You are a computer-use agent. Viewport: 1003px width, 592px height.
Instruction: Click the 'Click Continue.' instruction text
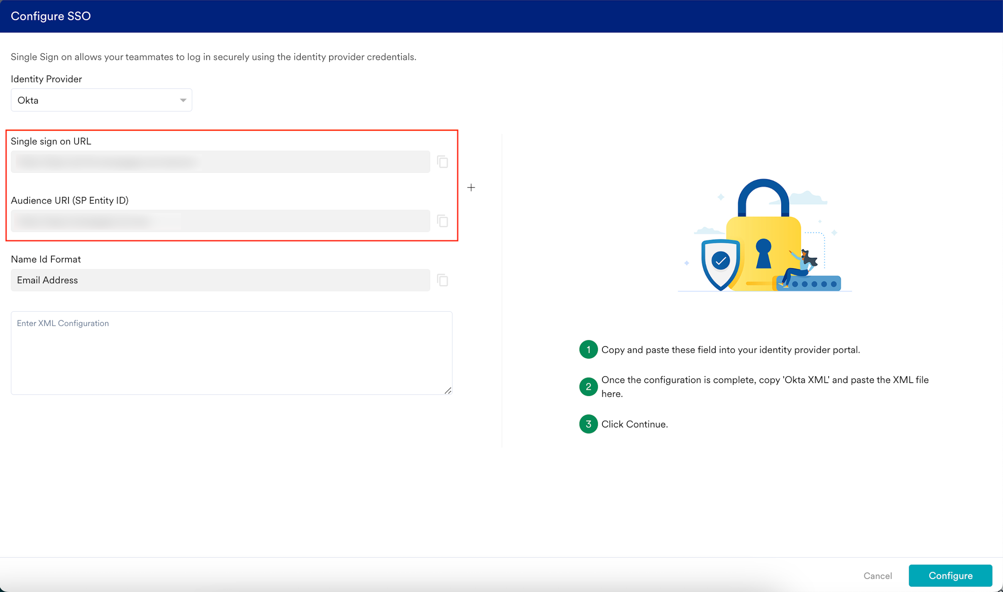point(634,424)
